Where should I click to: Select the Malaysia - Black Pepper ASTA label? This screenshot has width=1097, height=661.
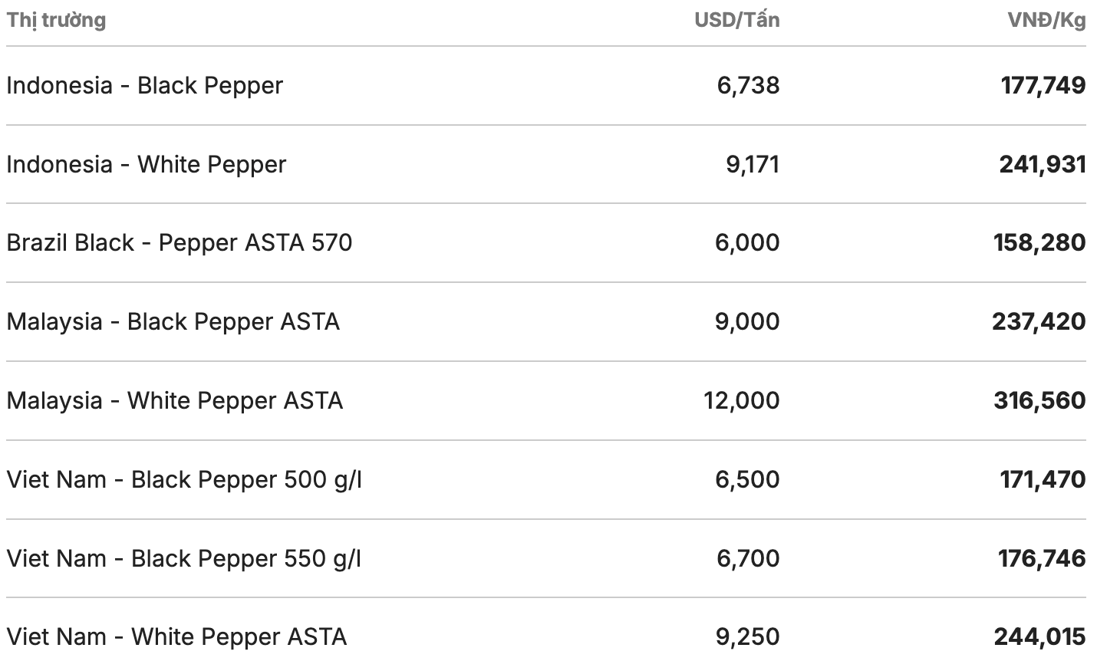coord(173,321)
